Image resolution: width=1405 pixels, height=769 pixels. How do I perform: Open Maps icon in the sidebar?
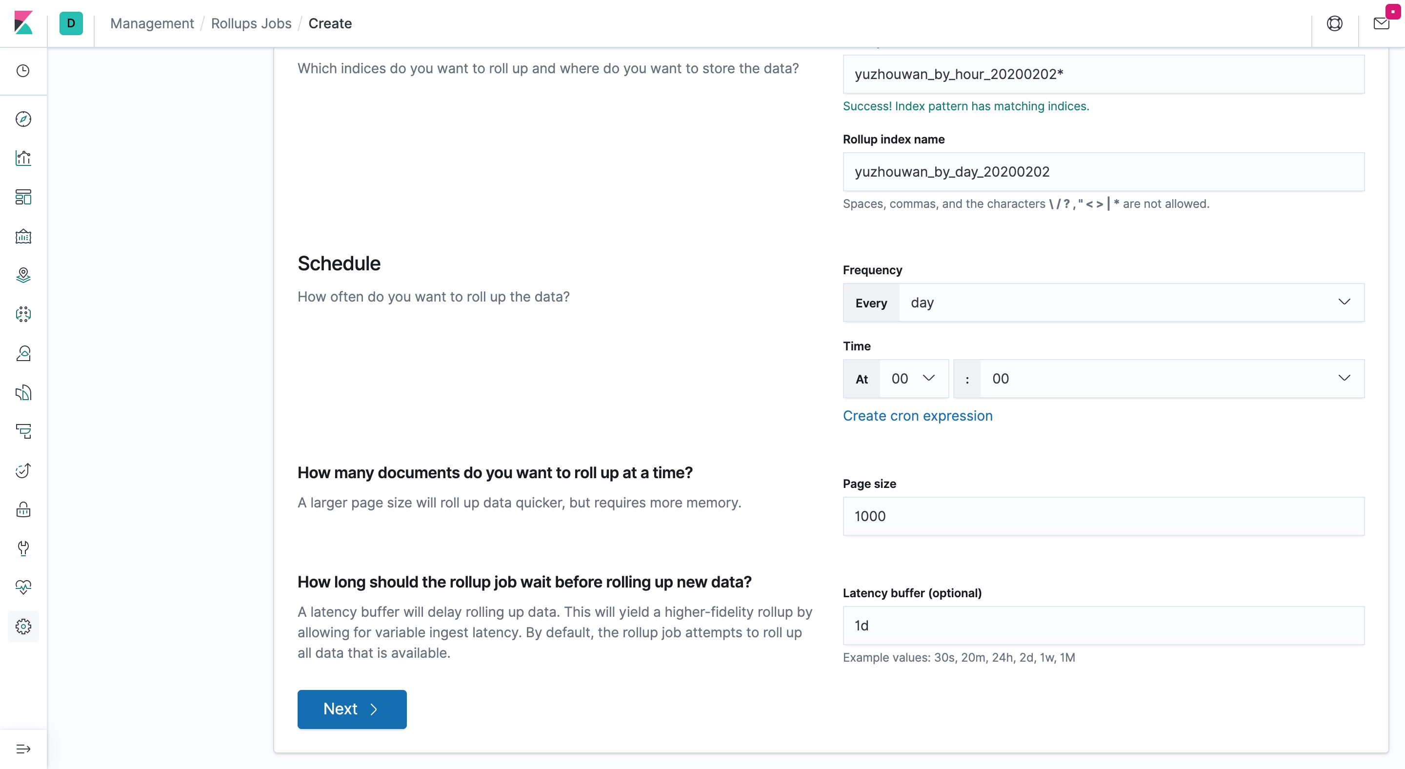[23, 275]
